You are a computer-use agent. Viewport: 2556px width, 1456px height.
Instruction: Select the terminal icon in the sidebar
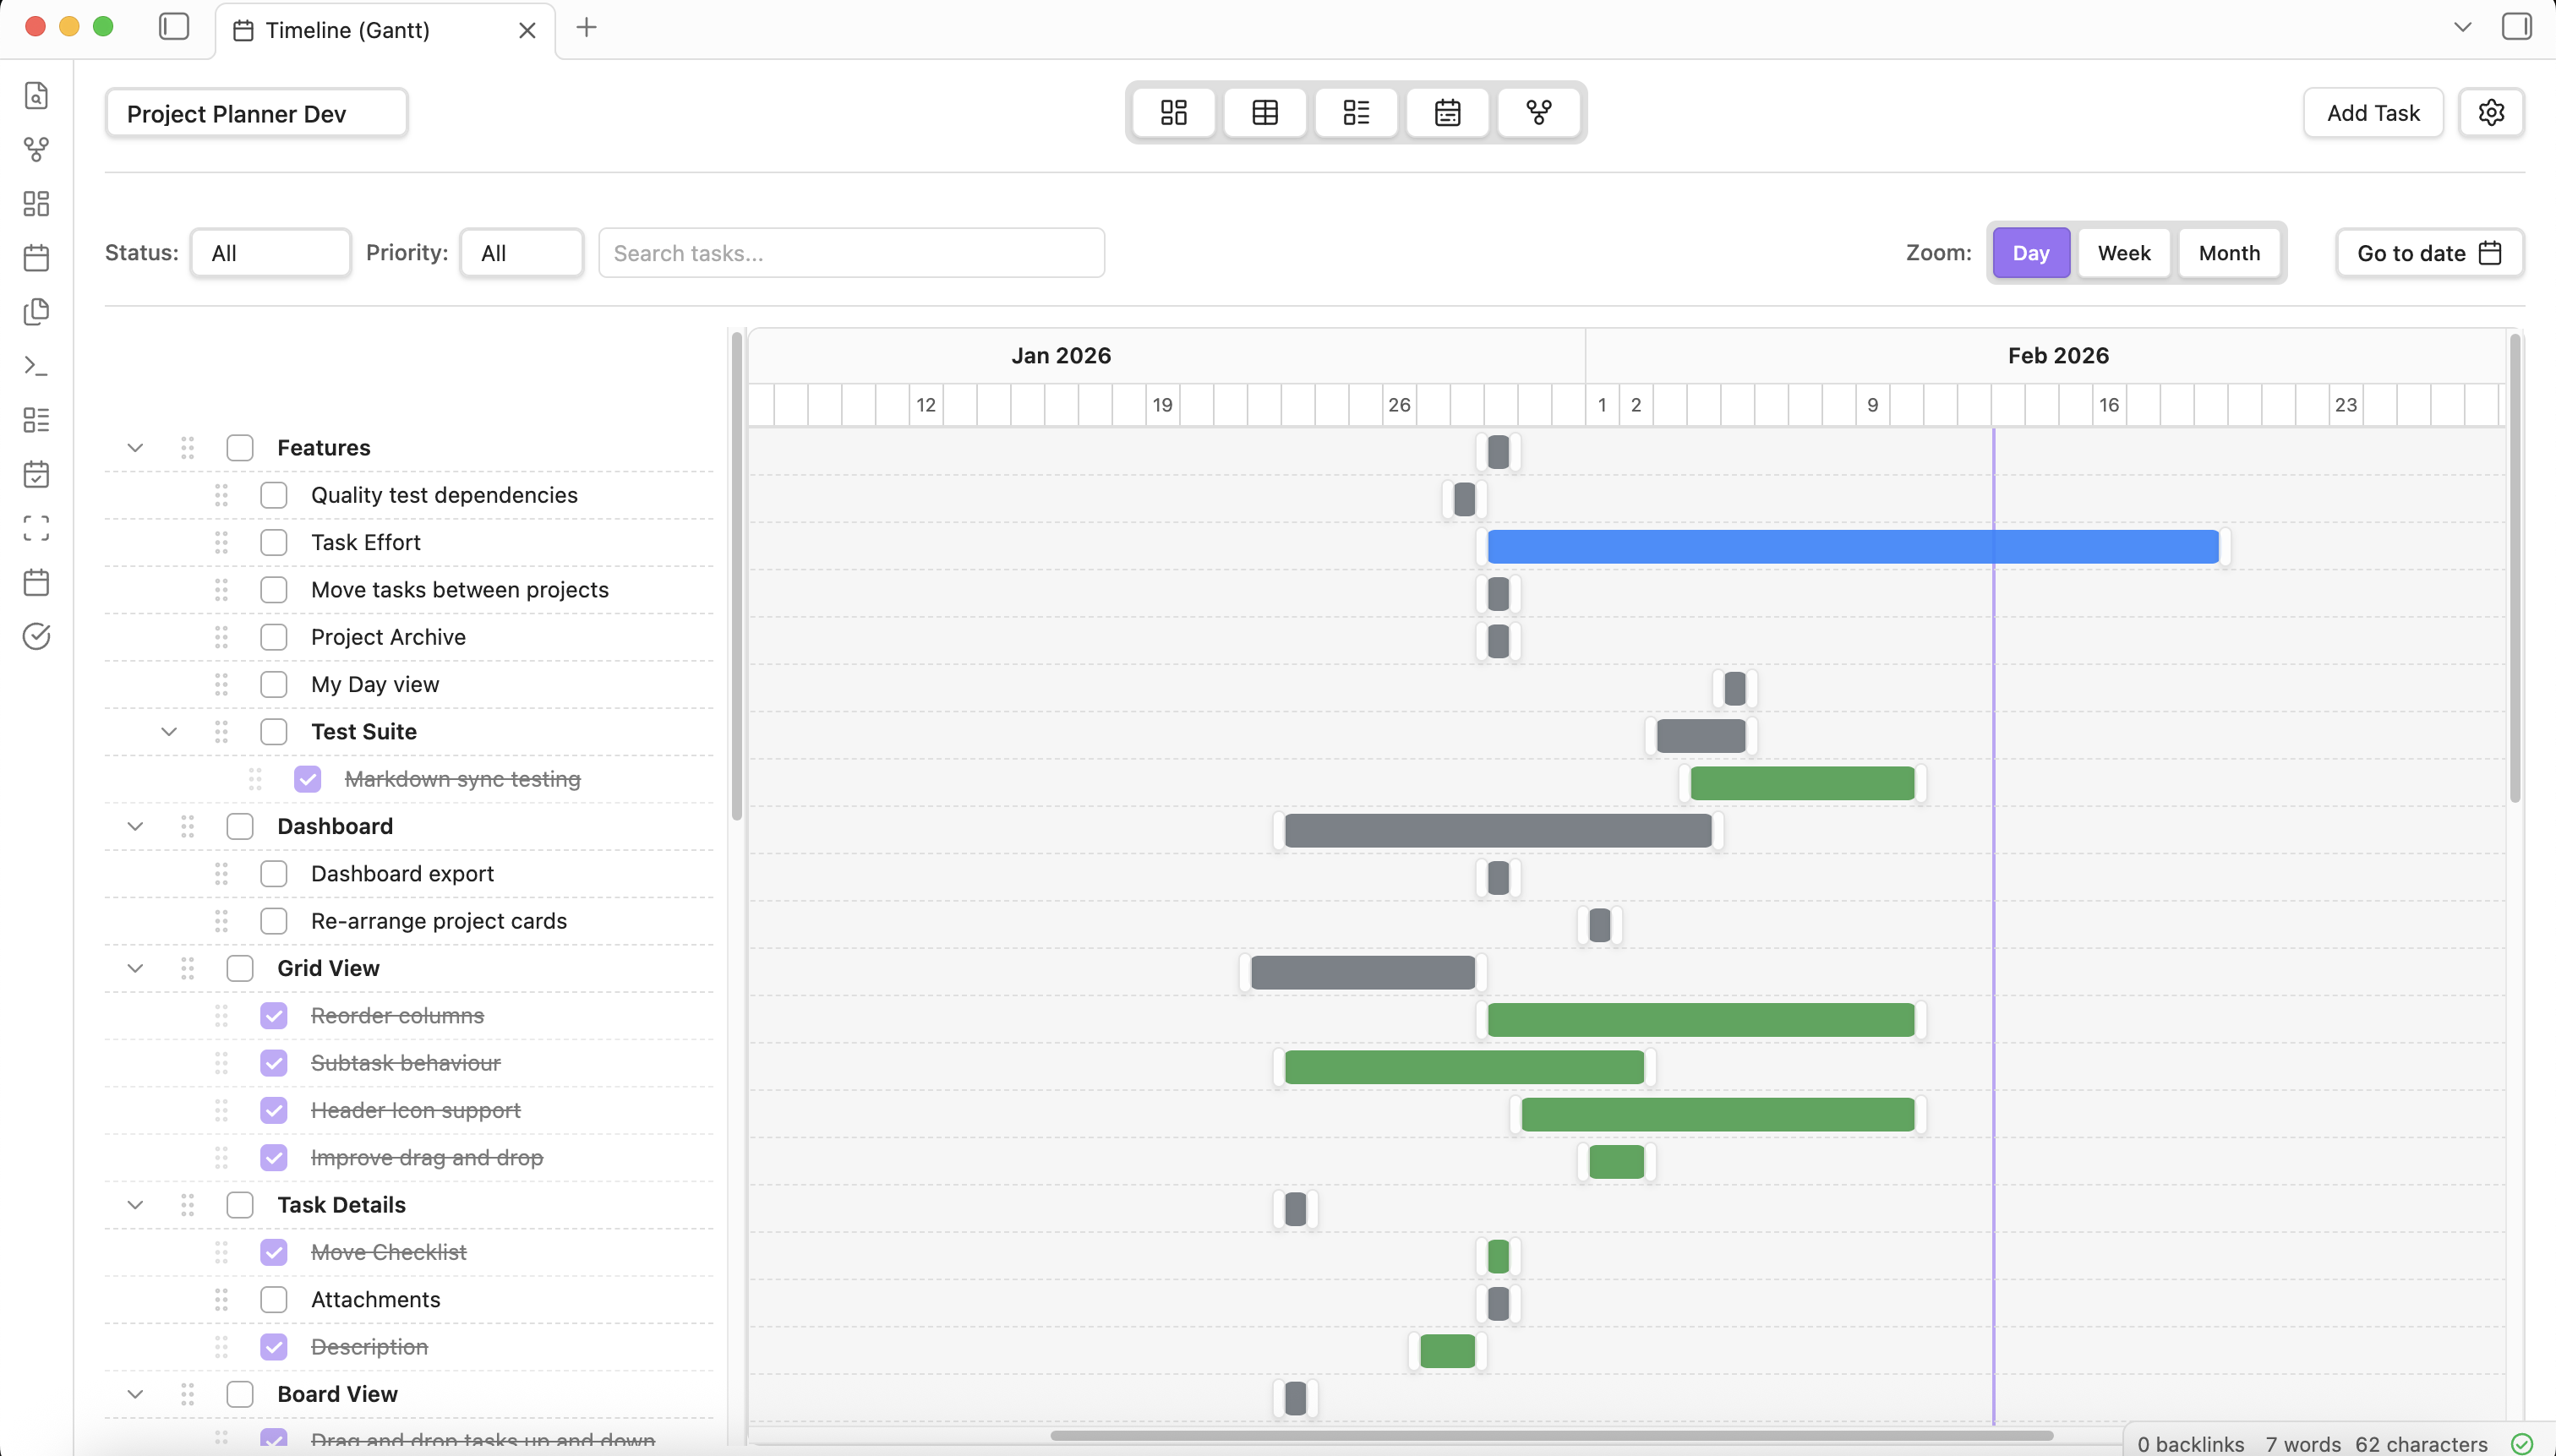pyautogui.click(x=36, y=365)
